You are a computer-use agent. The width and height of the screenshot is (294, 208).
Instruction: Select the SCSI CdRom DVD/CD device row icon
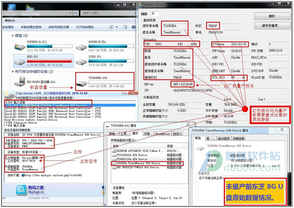114,151
